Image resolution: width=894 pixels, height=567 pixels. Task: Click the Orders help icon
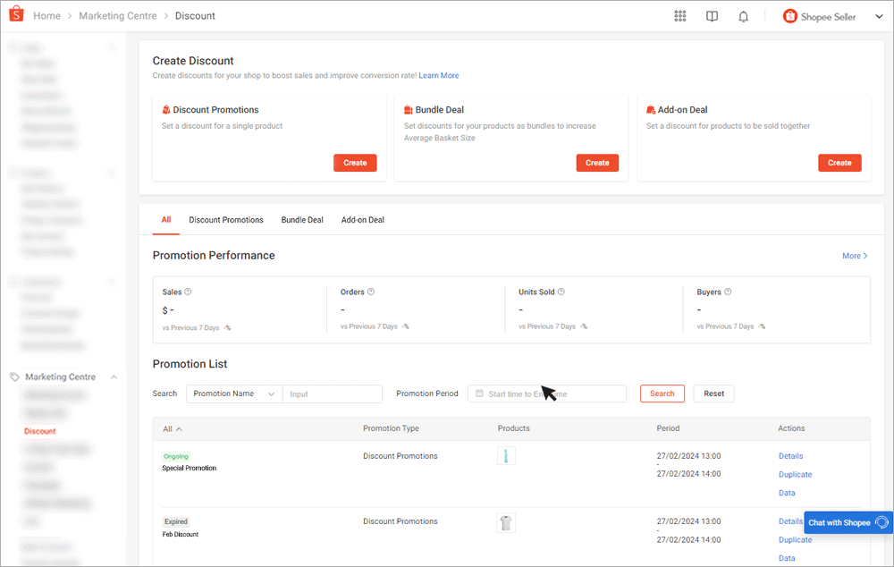coord(371,292)
